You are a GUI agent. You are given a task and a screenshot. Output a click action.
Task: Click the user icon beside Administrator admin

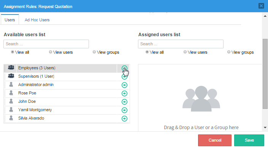pyautogui.click(x=11, y=85)
